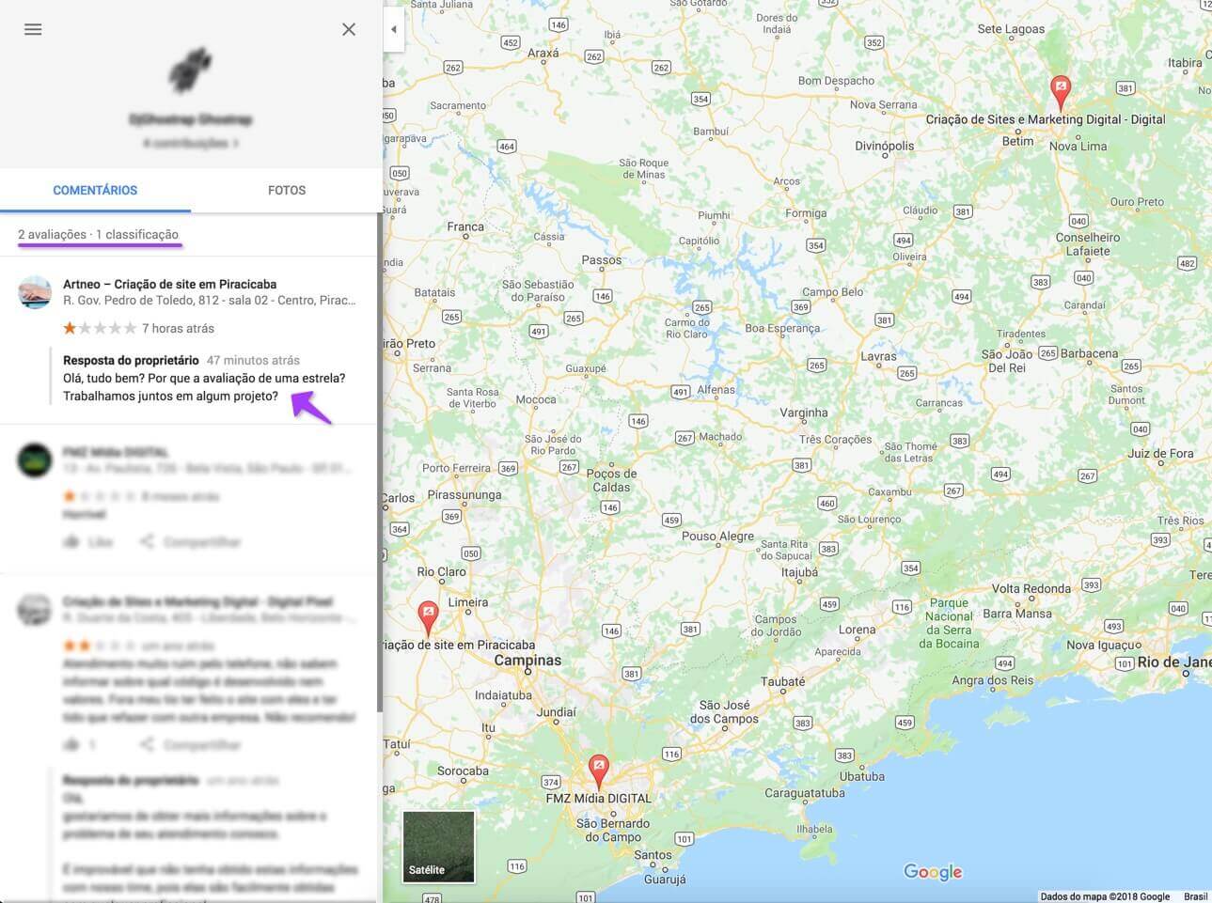This screenshot has height=903, width=1212.
Task: Click Sorocaba on the map
Action: coord(463,771)
